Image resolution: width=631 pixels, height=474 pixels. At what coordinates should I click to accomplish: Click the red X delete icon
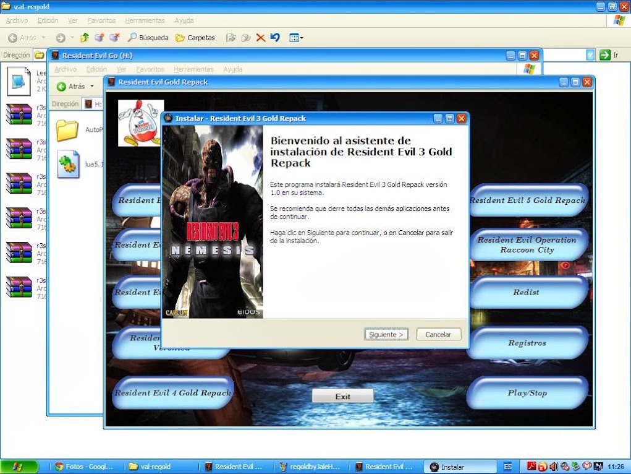tap(261, 38)
